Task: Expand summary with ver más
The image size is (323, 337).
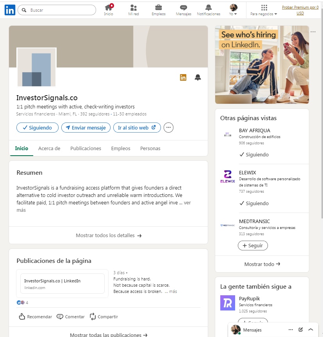Action: [x=187, y=203]
